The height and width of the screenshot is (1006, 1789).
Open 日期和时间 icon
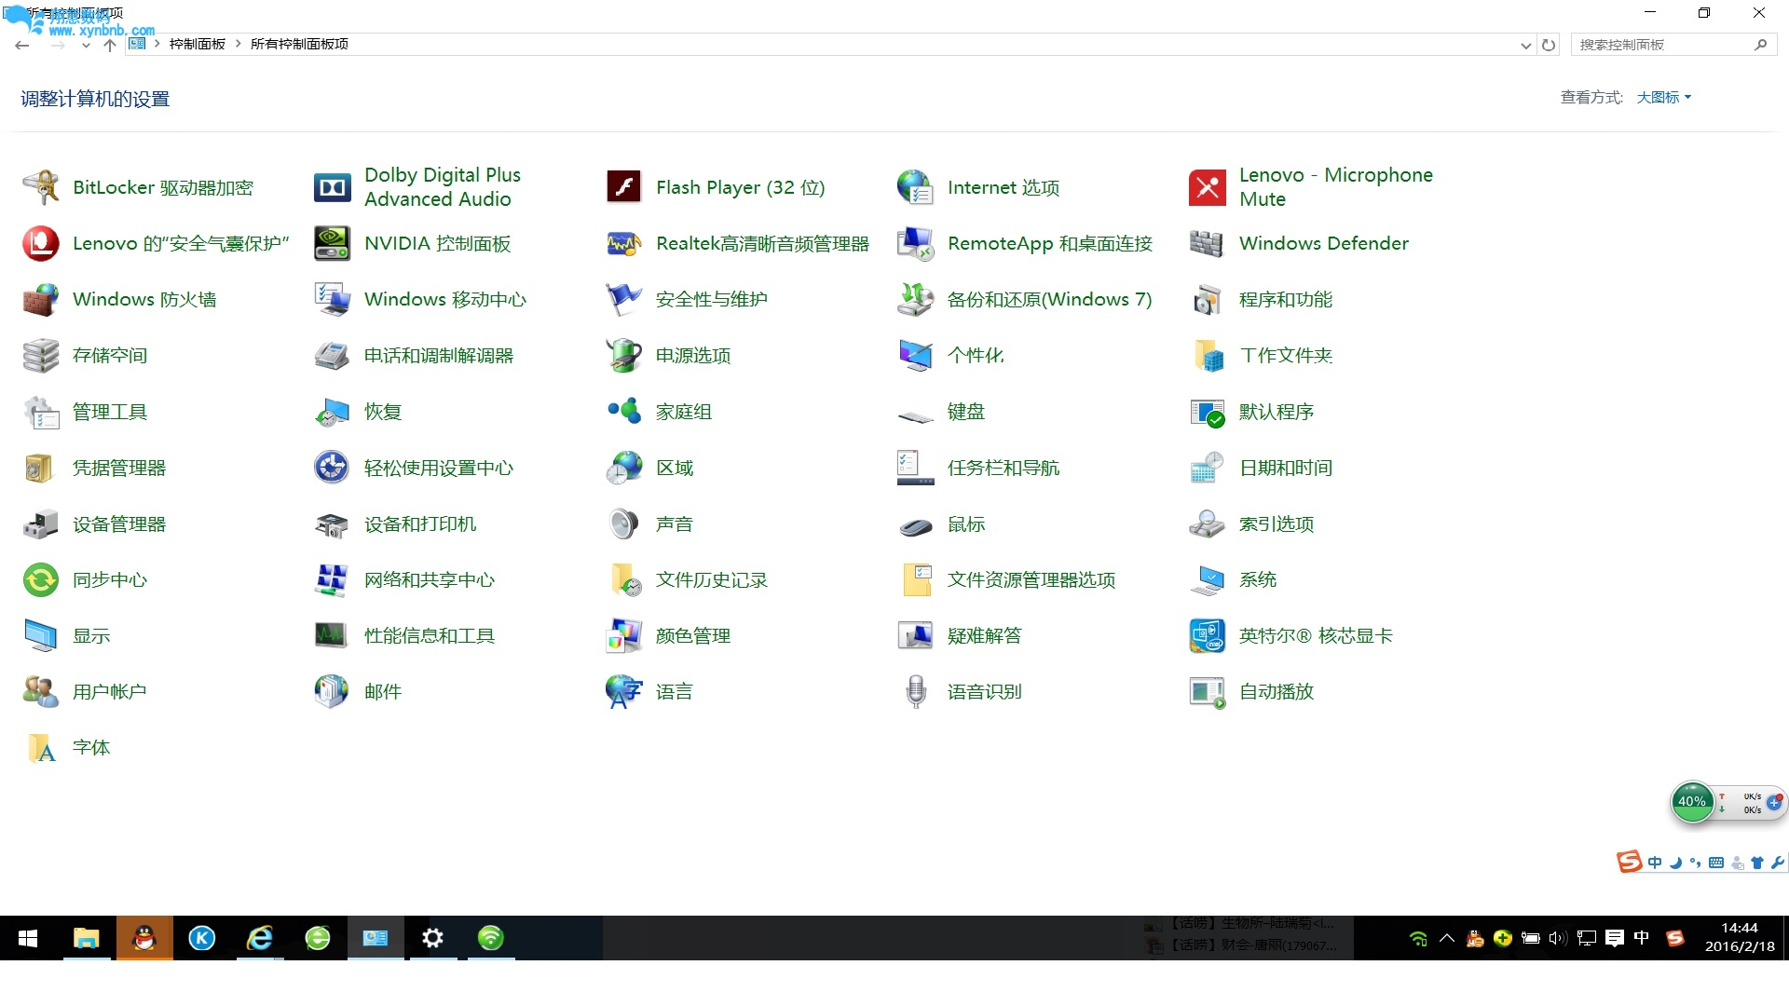[x=1208, y=468]
